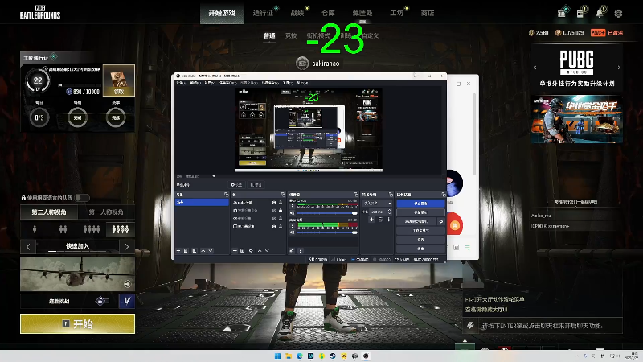Viewport: 643px width, 362px height.
Task: Unlock the second OBS source
Action: pyautogui.click(x=281, y=211)
